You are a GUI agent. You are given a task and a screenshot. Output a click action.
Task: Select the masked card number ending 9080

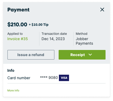pyautogui.click(x=49, y=78)
